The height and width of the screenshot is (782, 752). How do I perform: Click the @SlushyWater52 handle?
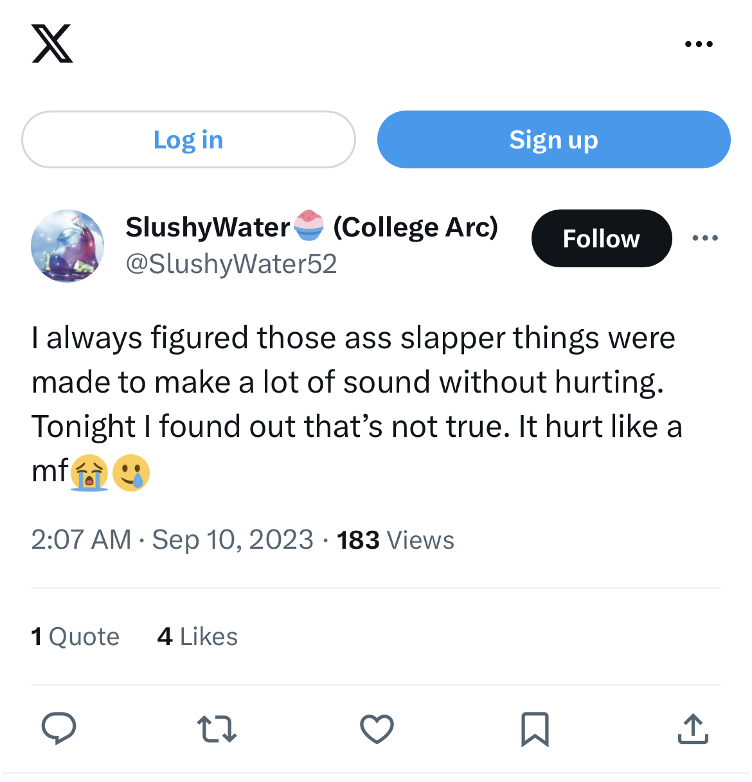[x=231, y=263]
